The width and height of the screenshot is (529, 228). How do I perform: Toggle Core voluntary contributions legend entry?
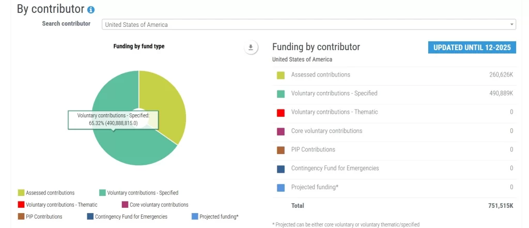154,205
